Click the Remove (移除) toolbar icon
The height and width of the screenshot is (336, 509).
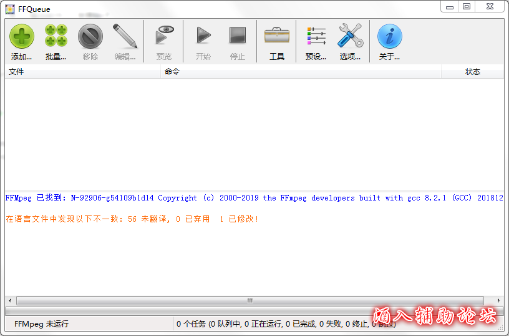coord(90,36)
